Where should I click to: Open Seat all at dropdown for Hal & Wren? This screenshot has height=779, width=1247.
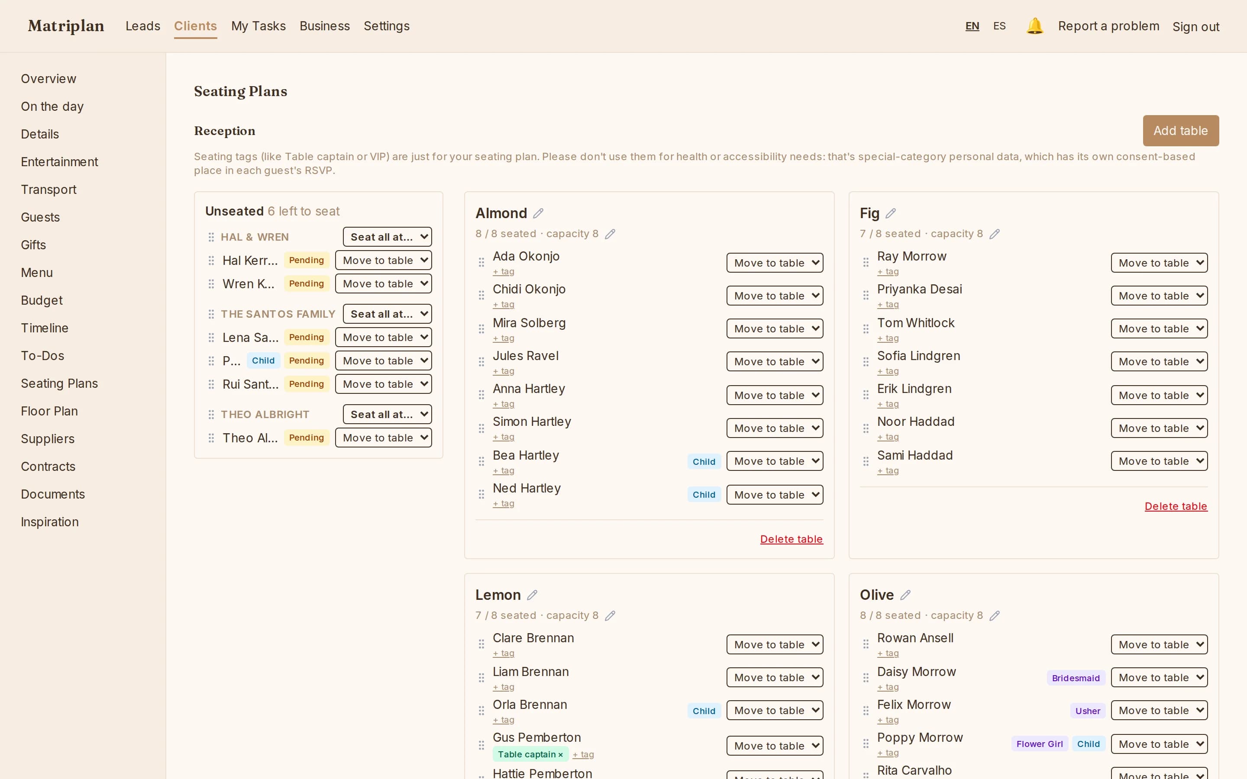[x=388, y=237]
